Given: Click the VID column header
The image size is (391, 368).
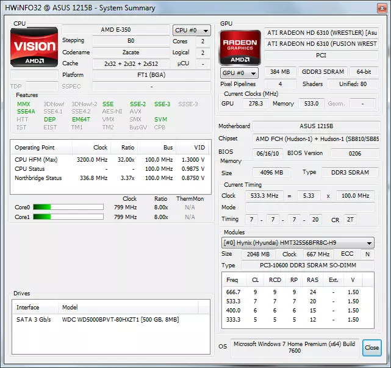Looking at the screenshot, I should coord(193,148).
